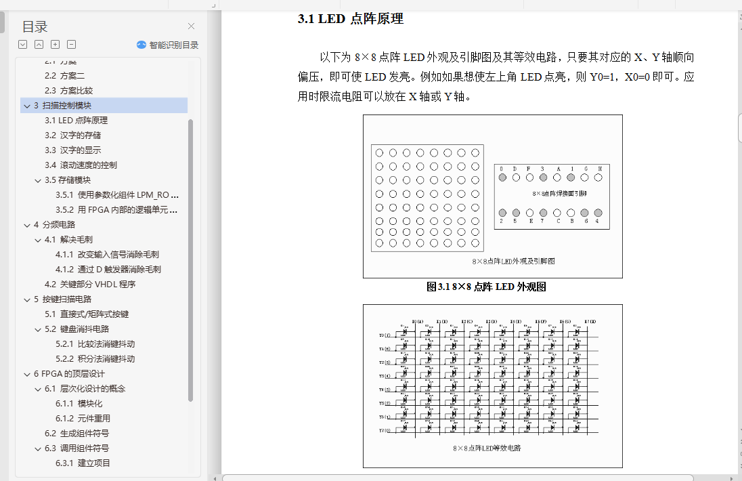Collapse the '6.1 层次化设计的概念' subsection
Screen dimensions: 742x481
(x=38, y=389)
